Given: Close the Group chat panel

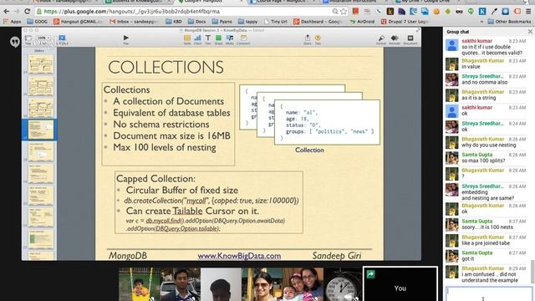Looking at the screenshot, I should 530,32.
